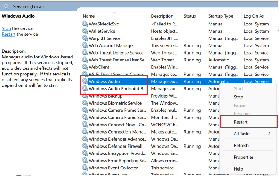Click gear icon beside Windows Error Reporting Se...

pyautogui.click(x=85, y=160)
